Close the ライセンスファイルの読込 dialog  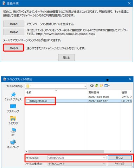coord(130,79)
